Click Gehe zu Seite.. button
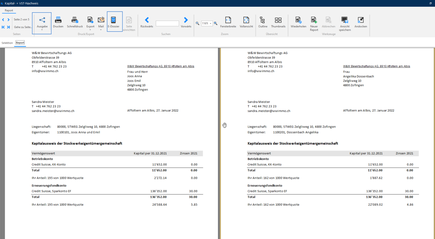This screenshot has height=239, width=435. coord(23,27)
